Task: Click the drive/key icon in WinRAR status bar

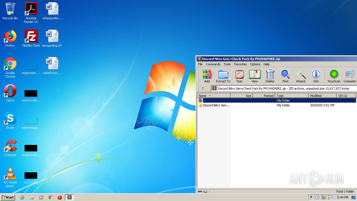Action: click(x=203, y=192)
